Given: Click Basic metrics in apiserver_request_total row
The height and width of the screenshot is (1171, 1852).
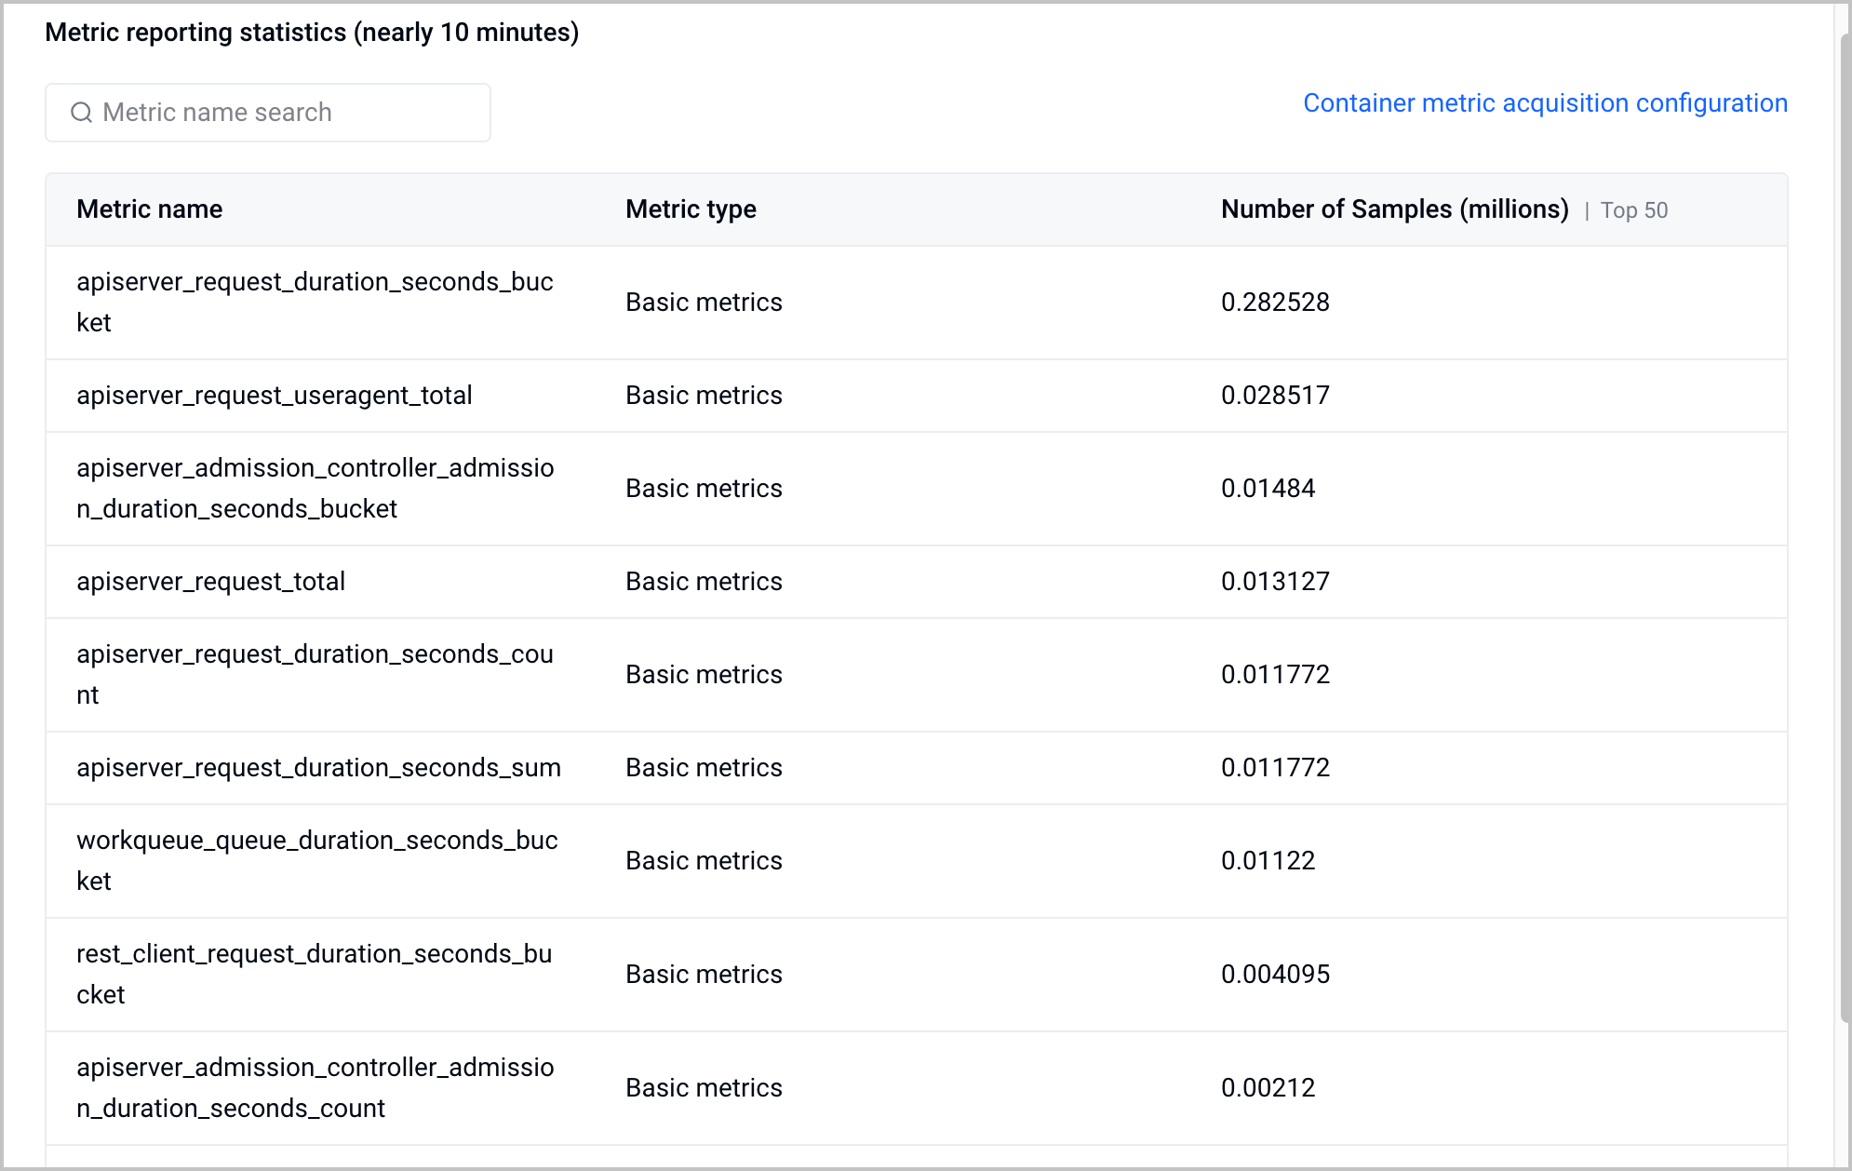Looking at the screenshot, I should [704, 582].
